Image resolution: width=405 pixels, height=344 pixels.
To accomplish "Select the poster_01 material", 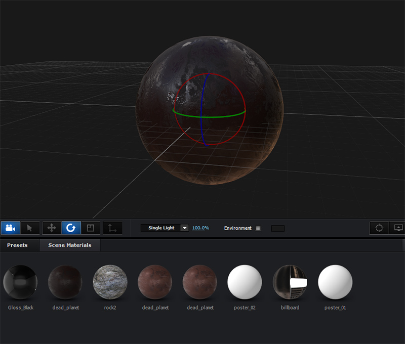I will click(x=335, y=282).
